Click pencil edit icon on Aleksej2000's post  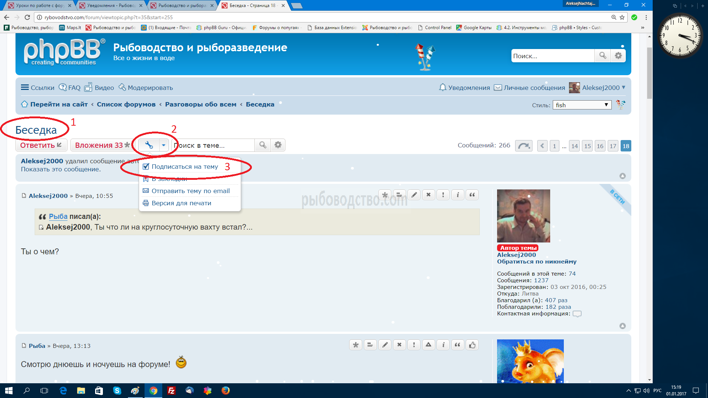(414, 195)
